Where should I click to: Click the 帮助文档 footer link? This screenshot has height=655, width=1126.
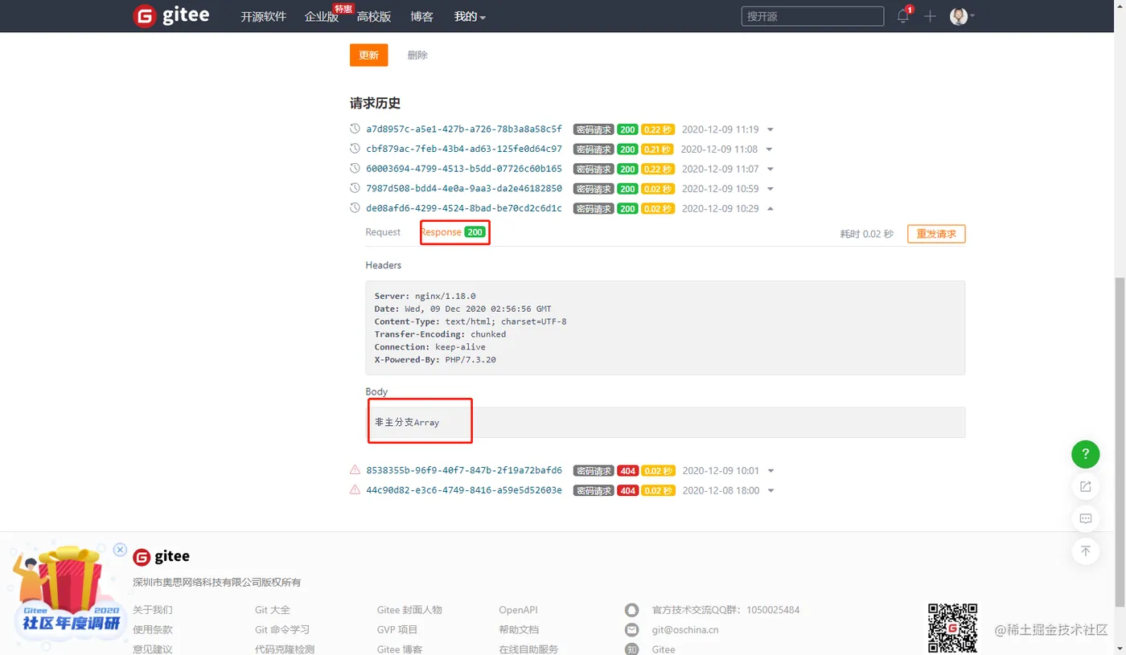(x=519, y=630)
